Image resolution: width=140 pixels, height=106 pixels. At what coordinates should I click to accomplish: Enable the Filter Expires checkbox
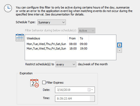point(44,83)
